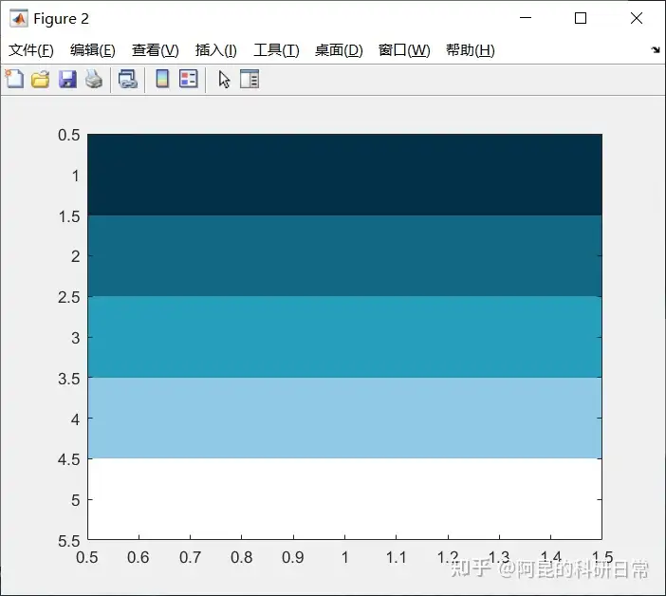Click y-axis tick label 2.5
The width and height of the screenshot is (666, 596).
69,297
